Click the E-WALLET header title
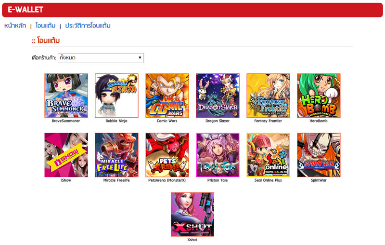This screenshot has width=385, height=245. 26,10
